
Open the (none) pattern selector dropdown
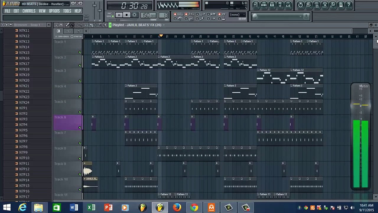pos(238,14)
